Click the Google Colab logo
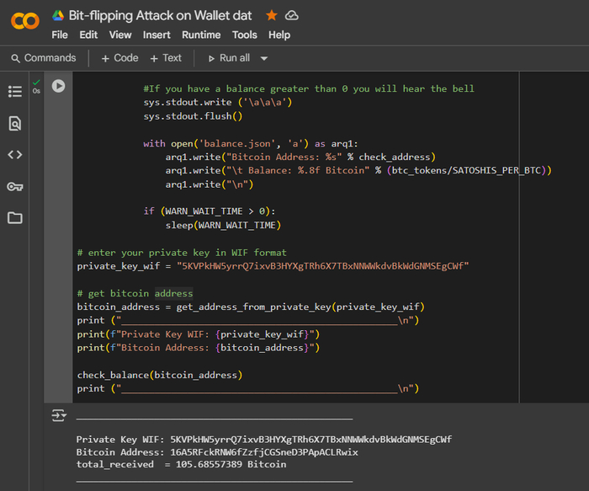Image resolution: width=589 pixels, height=491 pixels. click(x=24, y=21)
